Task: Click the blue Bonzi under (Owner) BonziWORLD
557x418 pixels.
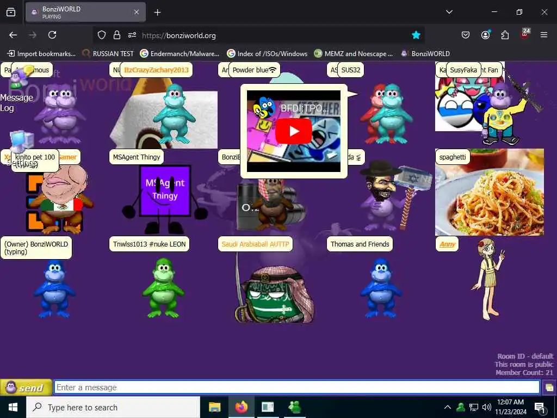Action: point(54,288)
